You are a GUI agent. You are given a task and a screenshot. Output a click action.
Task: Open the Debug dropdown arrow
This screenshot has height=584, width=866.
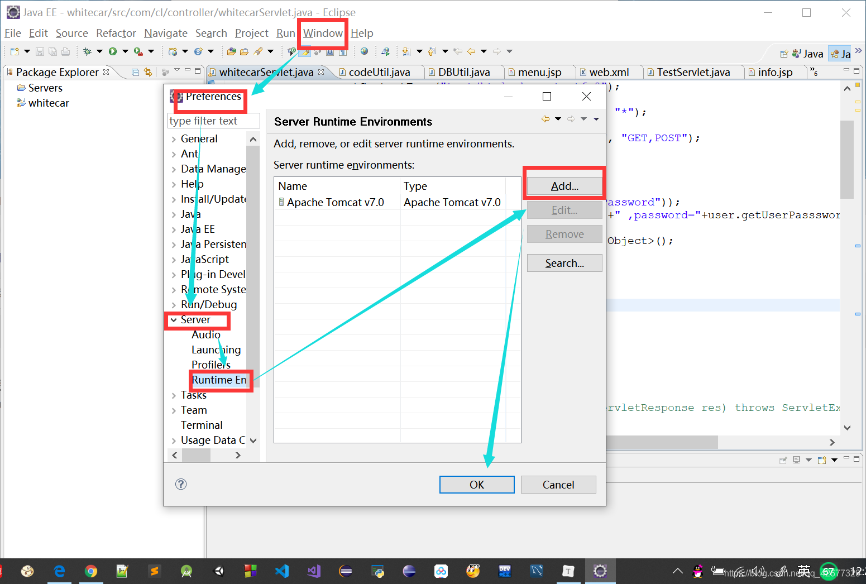pos(99,51)
